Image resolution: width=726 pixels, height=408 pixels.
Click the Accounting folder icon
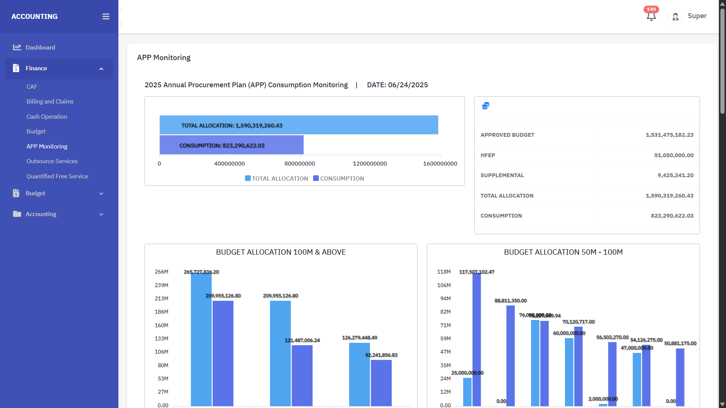pos(17,214)
